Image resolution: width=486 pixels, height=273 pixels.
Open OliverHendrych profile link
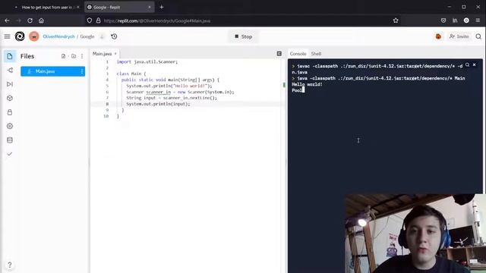click(x=59, y=36)
